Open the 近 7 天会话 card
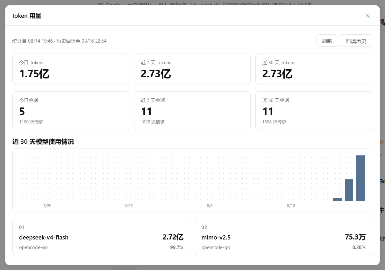The image size is (385, 270). 192,111
